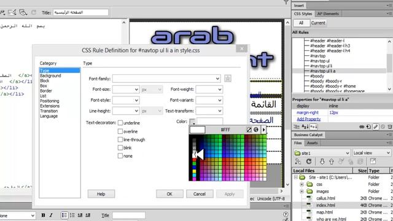The height and width of the screenshot is (221, 393).
Task: Click put files up-arrow icon
Action: [332, 161]
